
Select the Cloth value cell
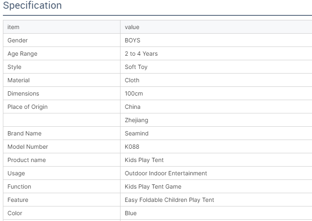tap(132, 80)
